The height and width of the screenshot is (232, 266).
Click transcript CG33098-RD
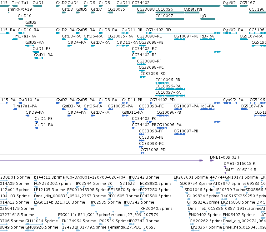[153, 74]
